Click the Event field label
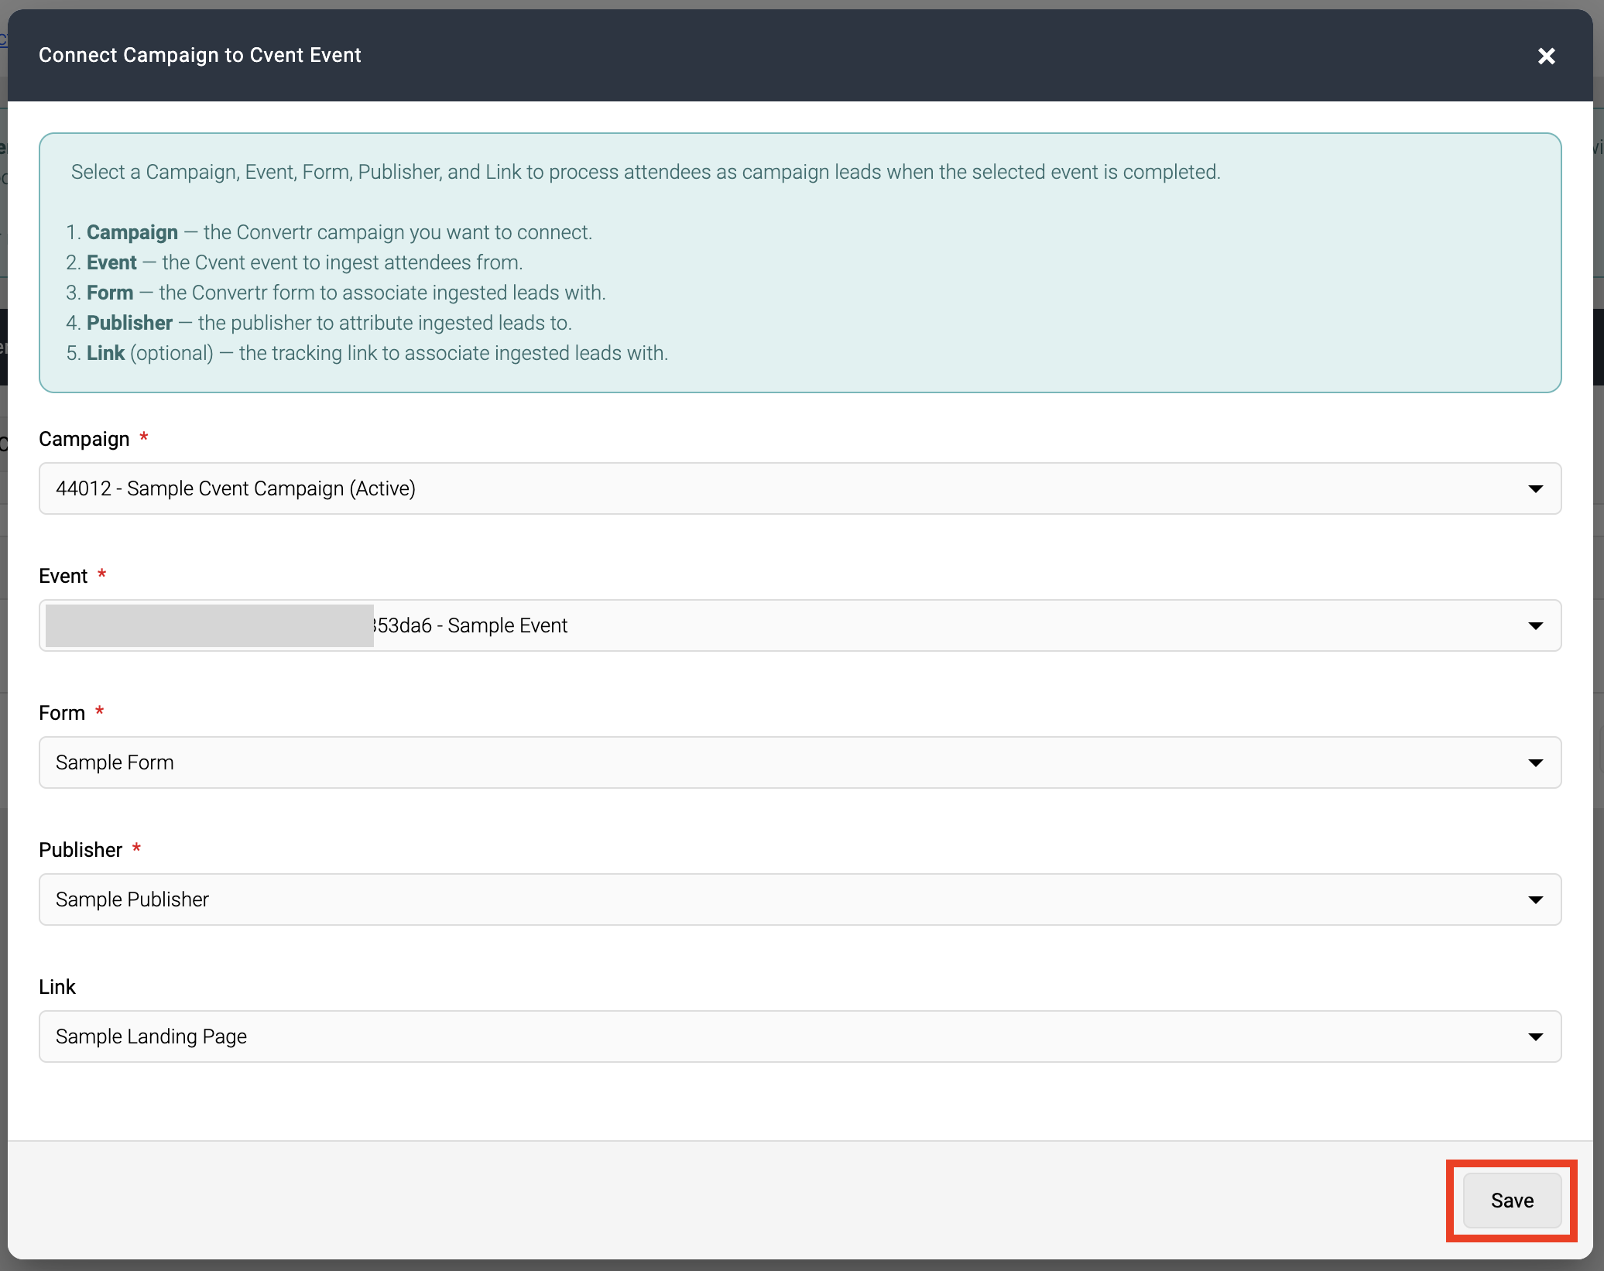The width and height of the screenshot is (1604, 1271). 63,576
